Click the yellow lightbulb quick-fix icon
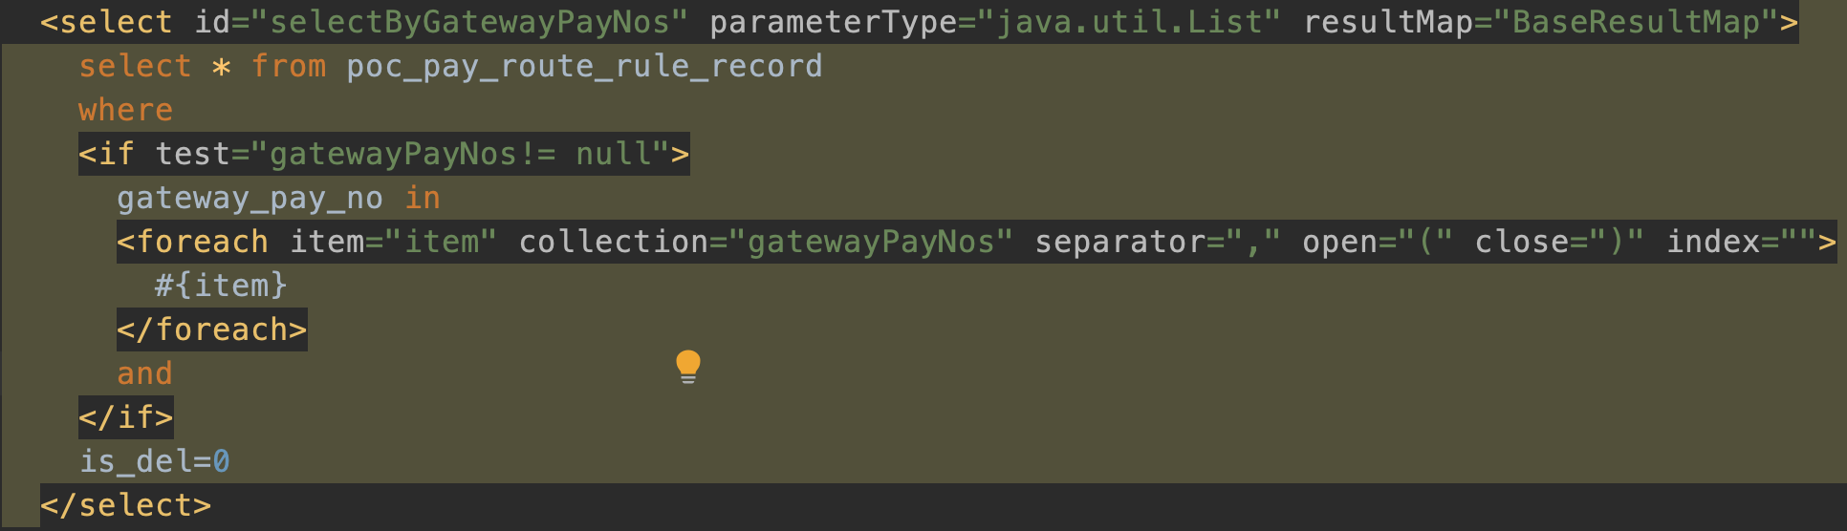Viewport: 1847px width, 531px height. click(x=688, y=366)
